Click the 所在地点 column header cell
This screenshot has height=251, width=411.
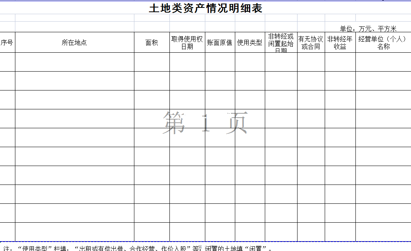[x=74, y=42]
